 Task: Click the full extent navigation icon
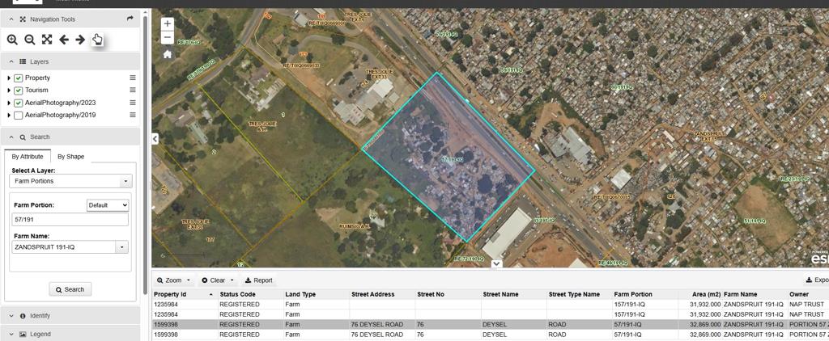tap(47, 40)
